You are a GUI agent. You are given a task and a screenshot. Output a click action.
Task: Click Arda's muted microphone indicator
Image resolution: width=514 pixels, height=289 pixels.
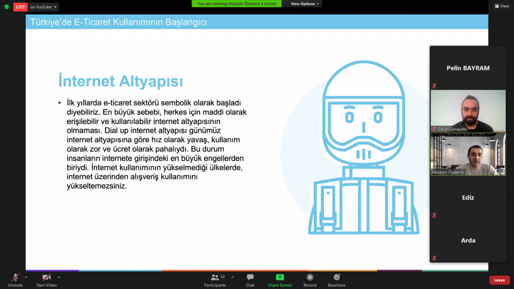[x=434, y=258]
